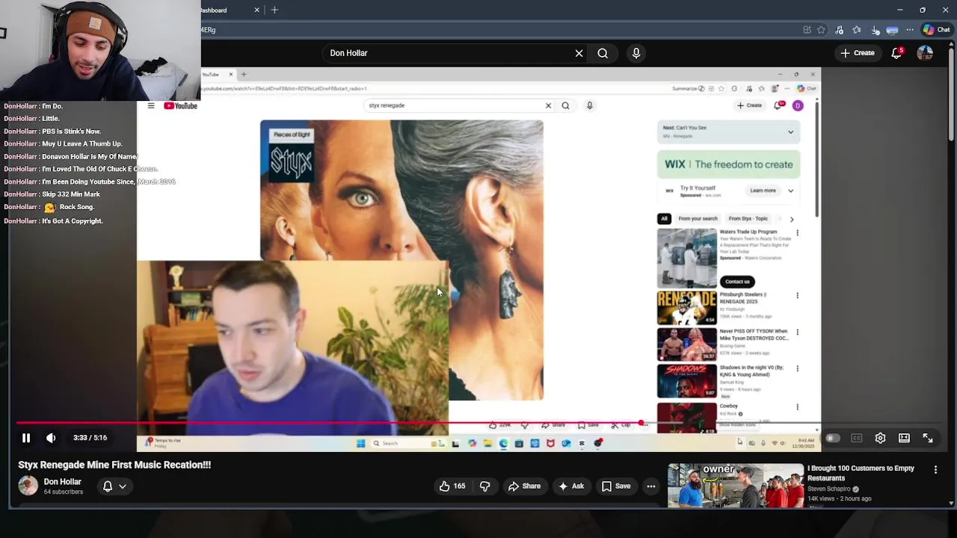The width and height of the screenshot is (957, 538).
Task: Select the From Styx - Topic chip in the recording
Action: pyautogui.click(x=748, y=219)
